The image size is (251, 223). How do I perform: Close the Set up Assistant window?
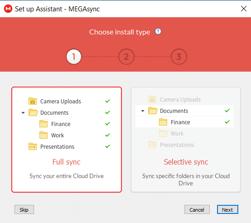point(244,9)
